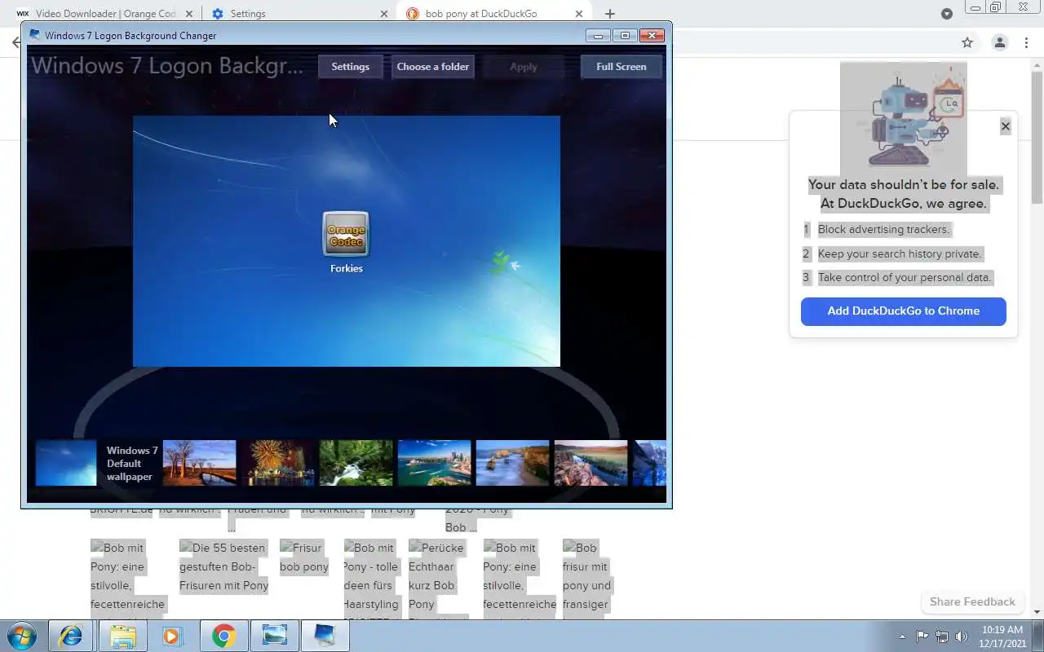Click the 'Frisur bob pony' image result

tap(304, 557)
